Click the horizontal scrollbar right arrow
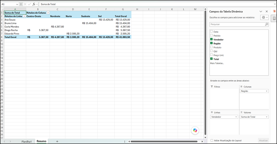This screenshot has width=277, height=144. (202, 141)
